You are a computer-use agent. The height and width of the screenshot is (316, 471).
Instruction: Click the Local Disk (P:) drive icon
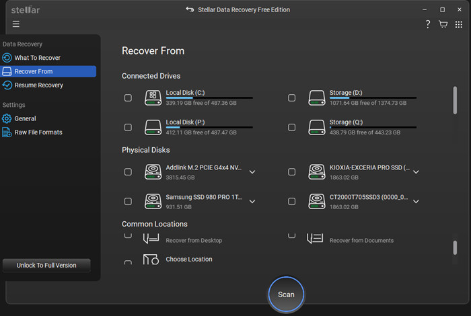click(153, 127)
